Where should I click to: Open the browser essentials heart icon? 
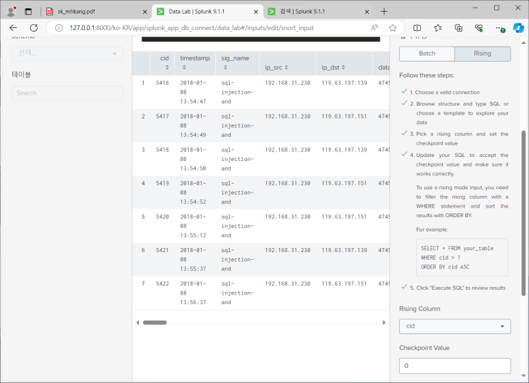(x=478, y=27)
